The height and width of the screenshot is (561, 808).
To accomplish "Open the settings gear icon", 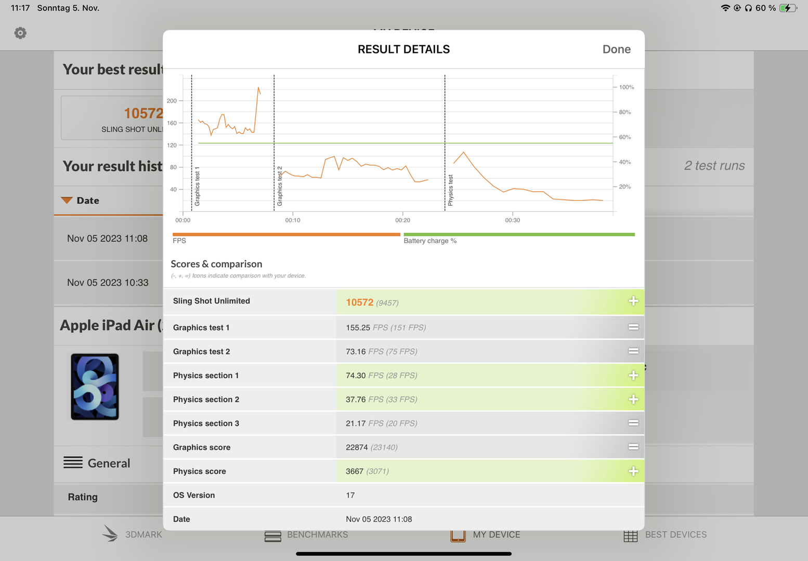I will (20, 33).
